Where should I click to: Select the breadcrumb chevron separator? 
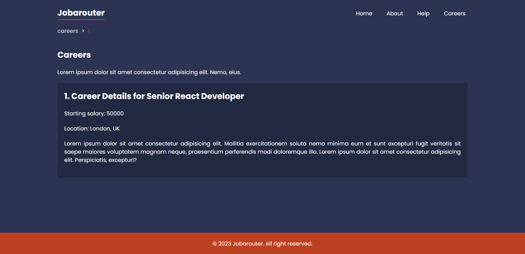[x=83, y=31]
